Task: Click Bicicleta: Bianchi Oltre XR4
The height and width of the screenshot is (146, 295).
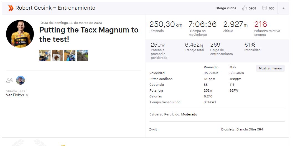Action: tap(242, 129)
